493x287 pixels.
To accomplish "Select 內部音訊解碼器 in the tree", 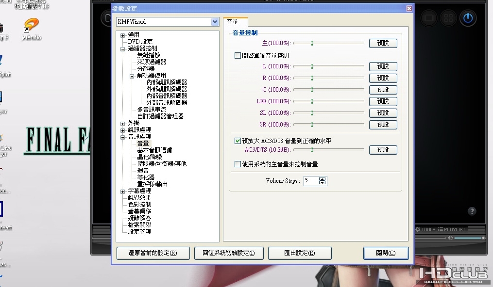I will click(x=167, y=96).
